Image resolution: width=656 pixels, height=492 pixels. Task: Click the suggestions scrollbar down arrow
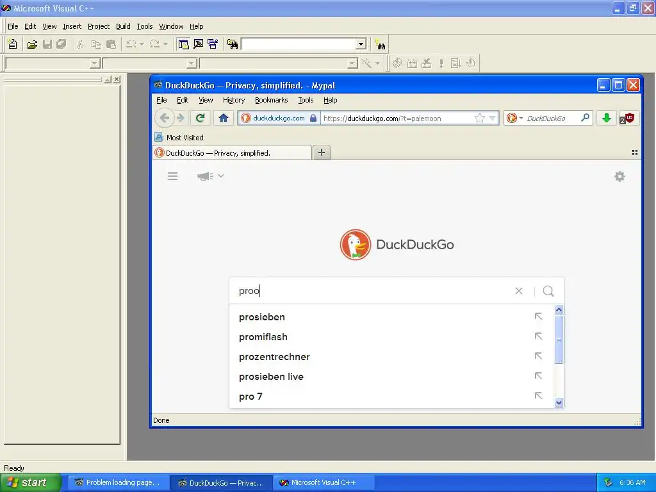click(559, 402)
